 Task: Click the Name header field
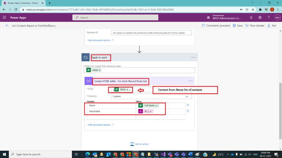[111, 105]
